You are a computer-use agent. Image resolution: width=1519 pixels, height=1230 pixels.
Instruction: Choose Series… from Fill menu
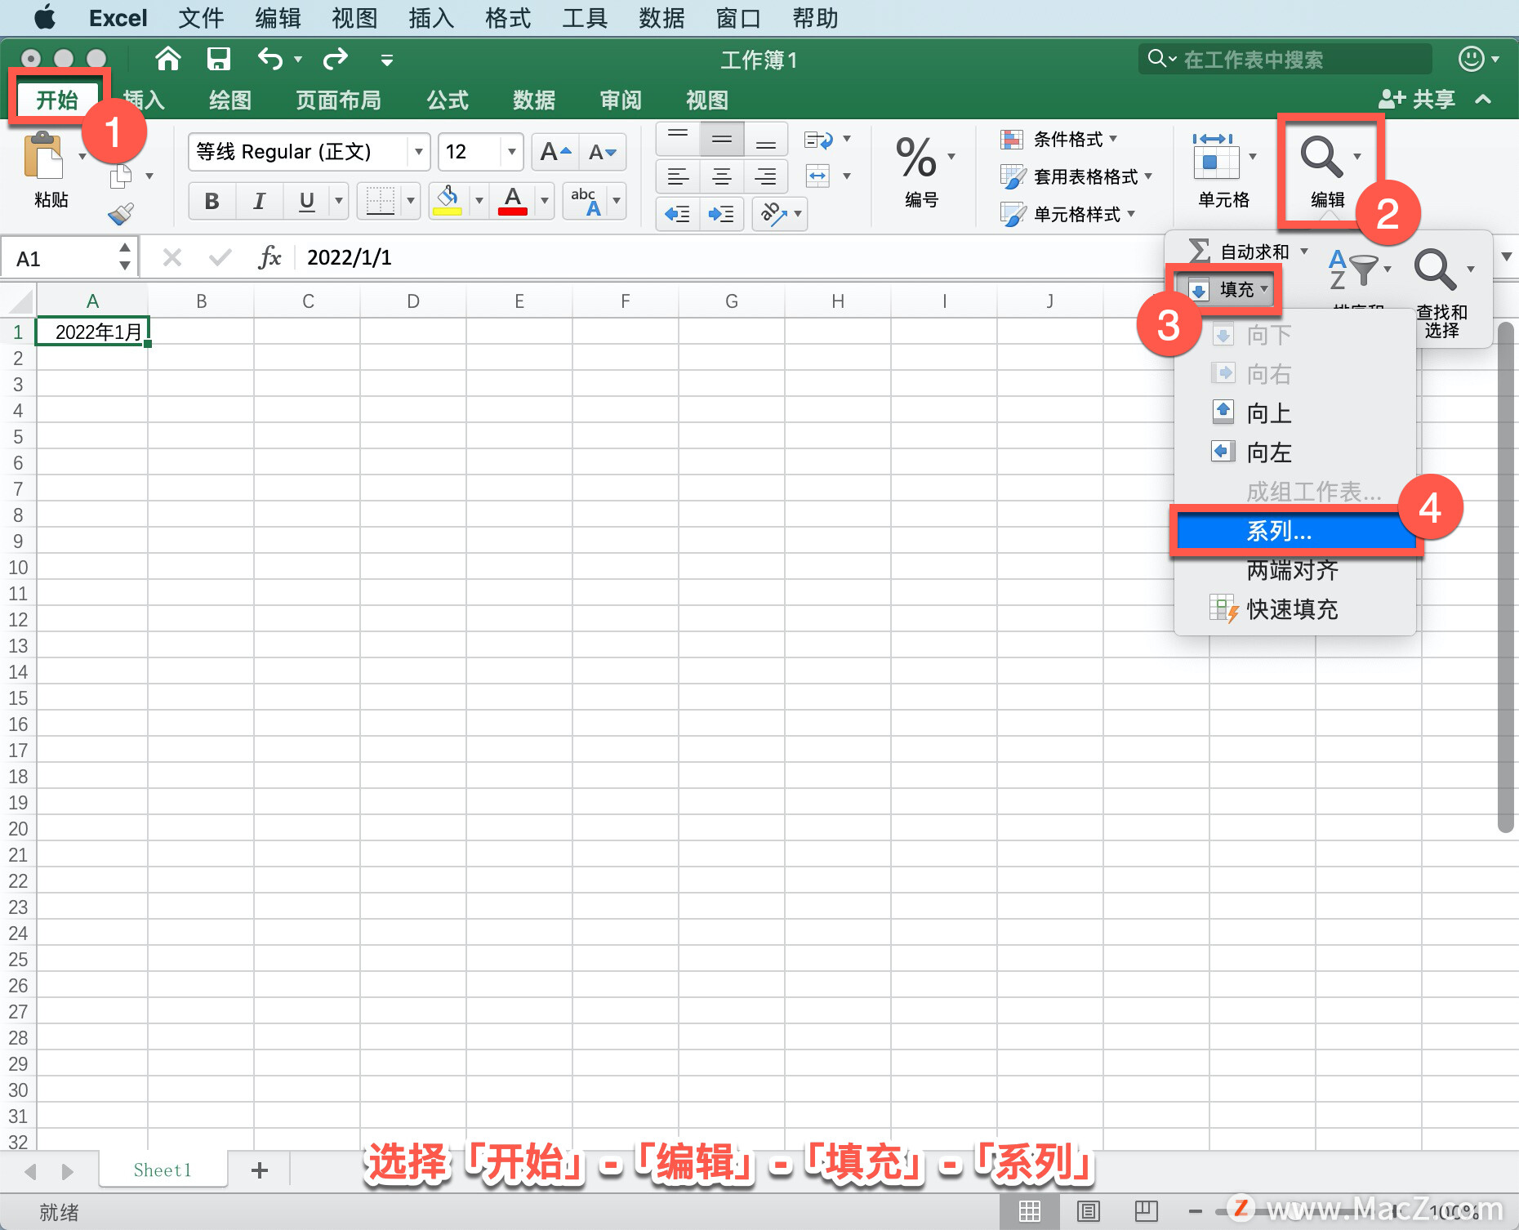pos(1295,532)
